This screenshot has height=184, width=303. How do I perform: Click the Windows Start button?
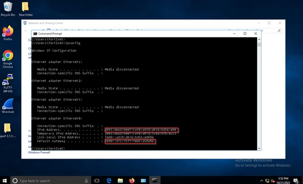[5, 181]
